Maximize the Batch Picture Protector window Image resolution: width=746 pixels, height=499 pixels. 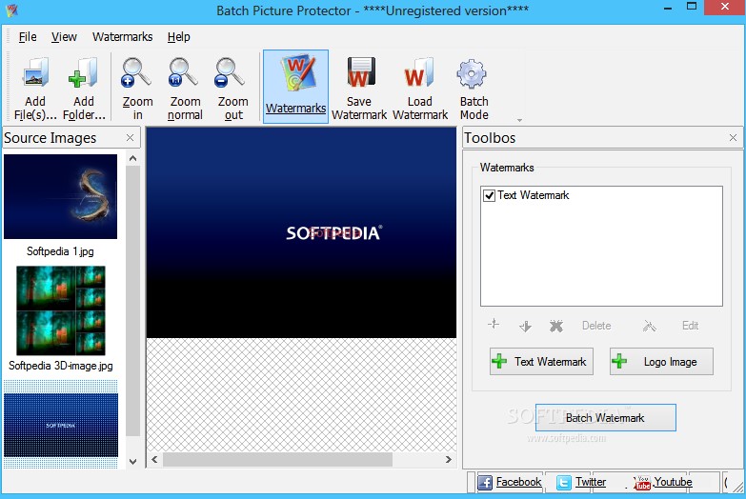tap(692, 7)
